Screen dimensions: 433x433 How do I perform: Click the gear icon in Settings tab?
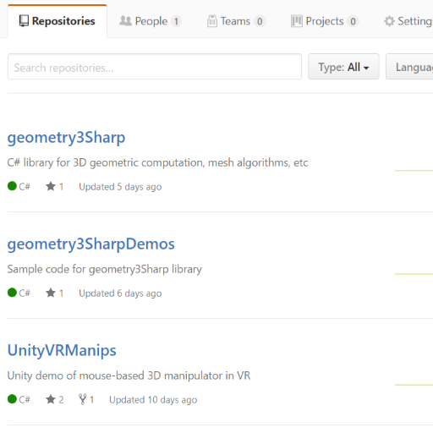pyautogui.click(x=389, y=21)
